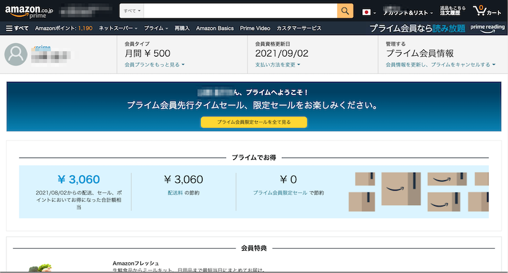This screenshot has height=273, width=508.
Task: Open カスタマーサービス
Action: pos(298,28)
